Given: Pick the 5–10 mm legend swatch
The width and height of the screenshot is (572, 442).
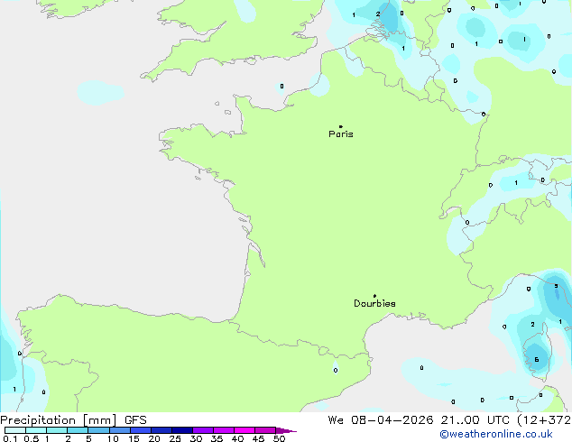Looking at the screenshot, I should point(98,430).
